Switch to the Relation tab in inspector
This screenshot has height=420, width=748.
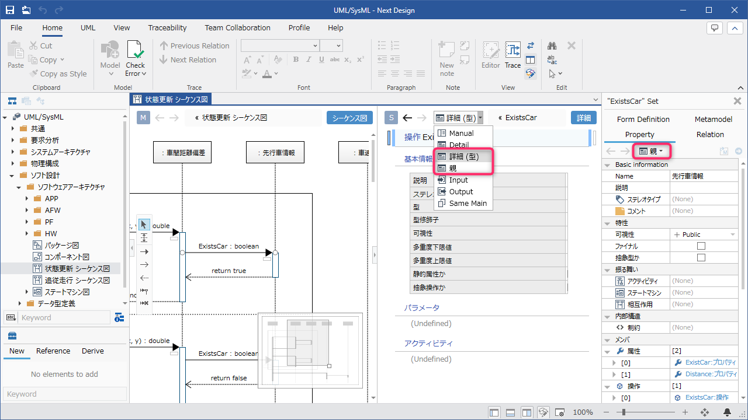(x=710, y=134)
